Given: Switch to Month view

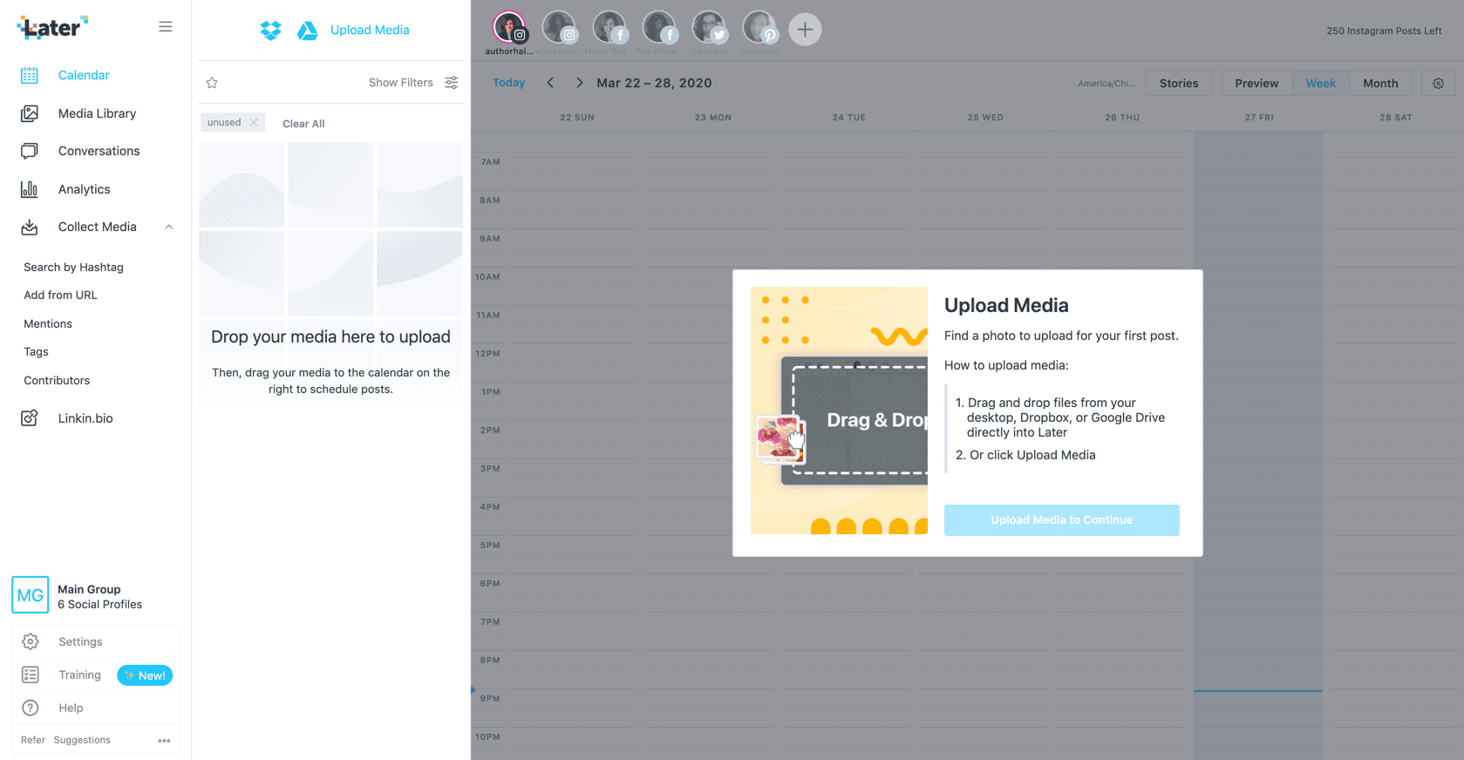Looking at the screenshot, I should (1380, 84).
